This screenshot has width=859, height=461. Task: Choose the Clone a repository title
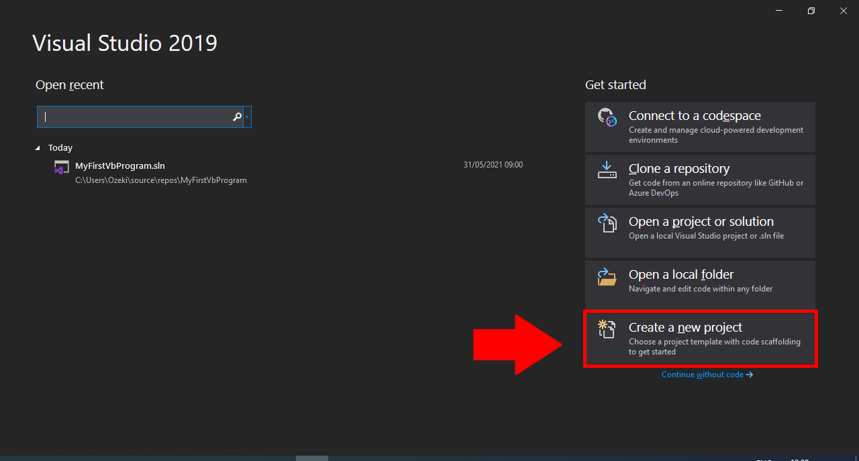click(x=679, y=168)
